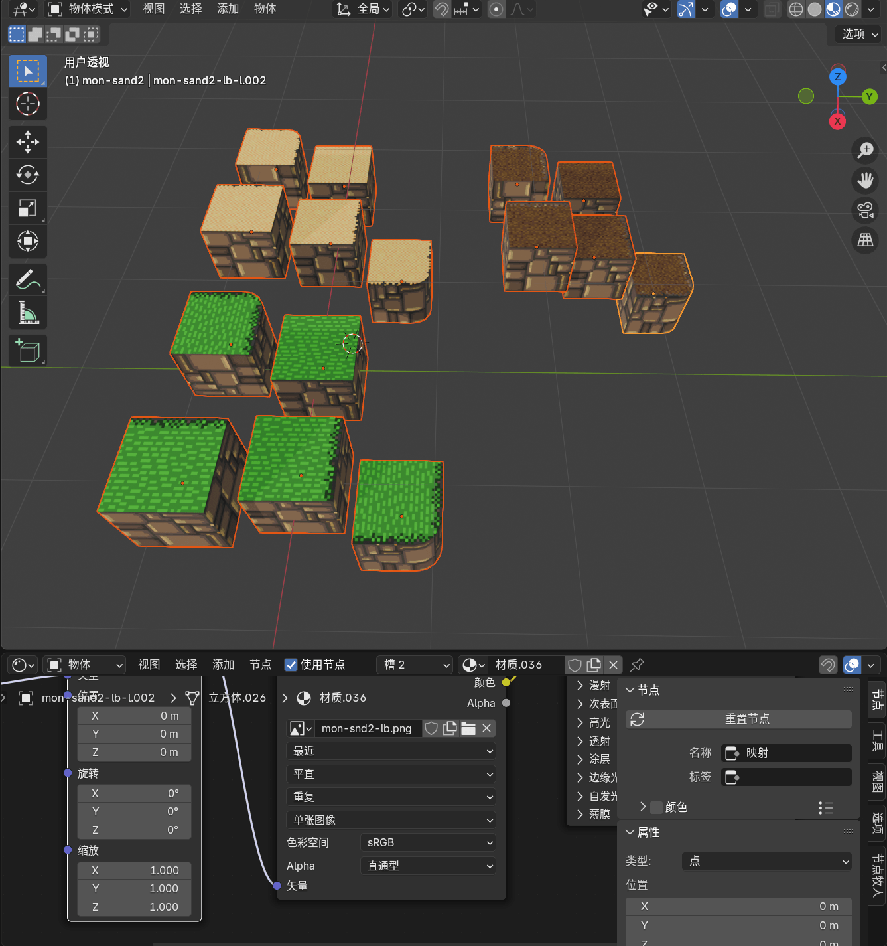
Task: Duplicate material 材质.036 with the copy icon
Action: click(594, 665)
